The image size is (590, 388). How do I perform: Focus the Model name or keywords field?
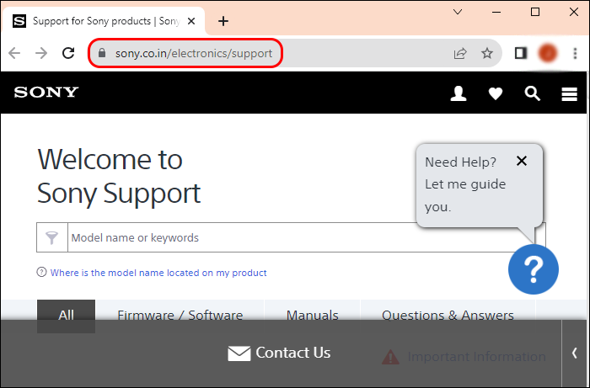(x=291, y=237)
